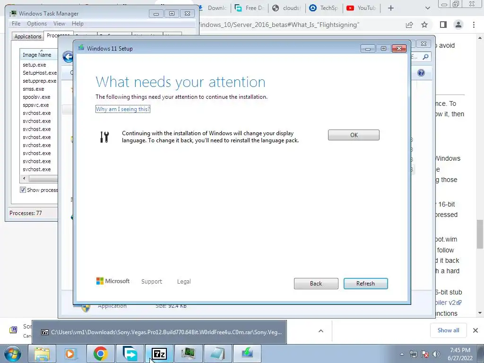Click the tools wrench warning icon
Viewport: 484px width, 363px height.
[104, 137]
